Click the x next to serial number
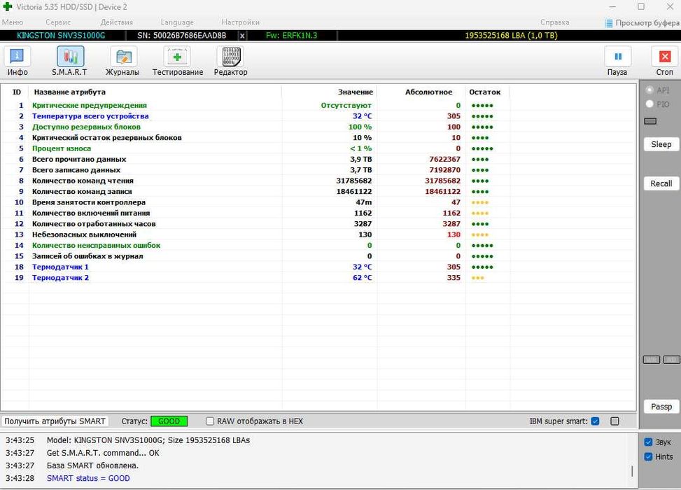The width and height of the screenshot is (681, 490). tap(242, 36)
